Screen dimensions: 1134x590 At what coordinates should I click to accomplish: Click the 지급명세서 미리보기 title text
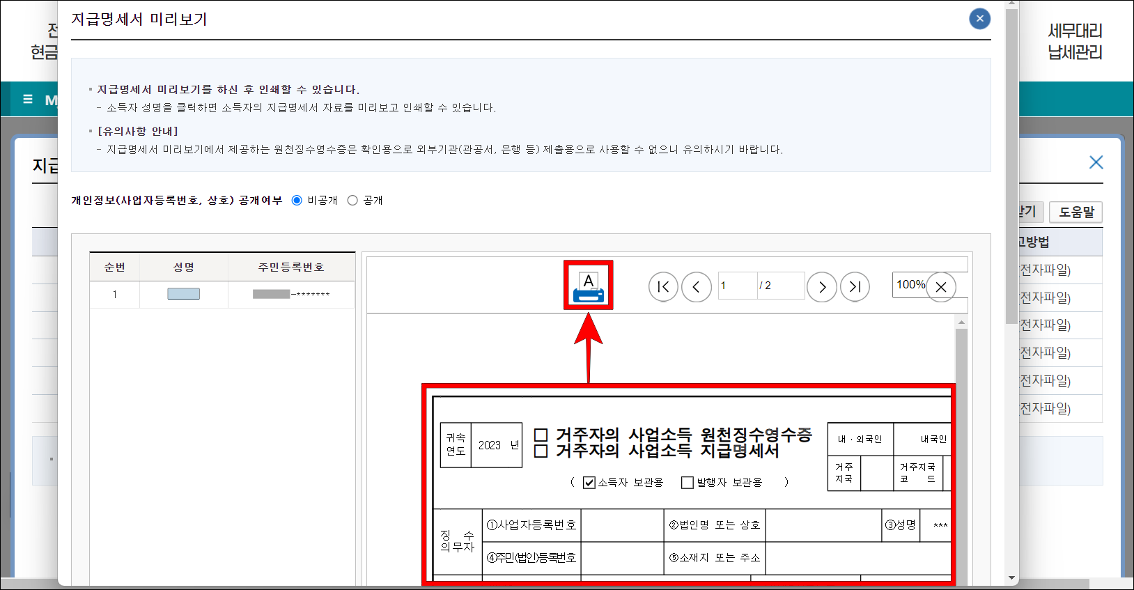[139, 20]
